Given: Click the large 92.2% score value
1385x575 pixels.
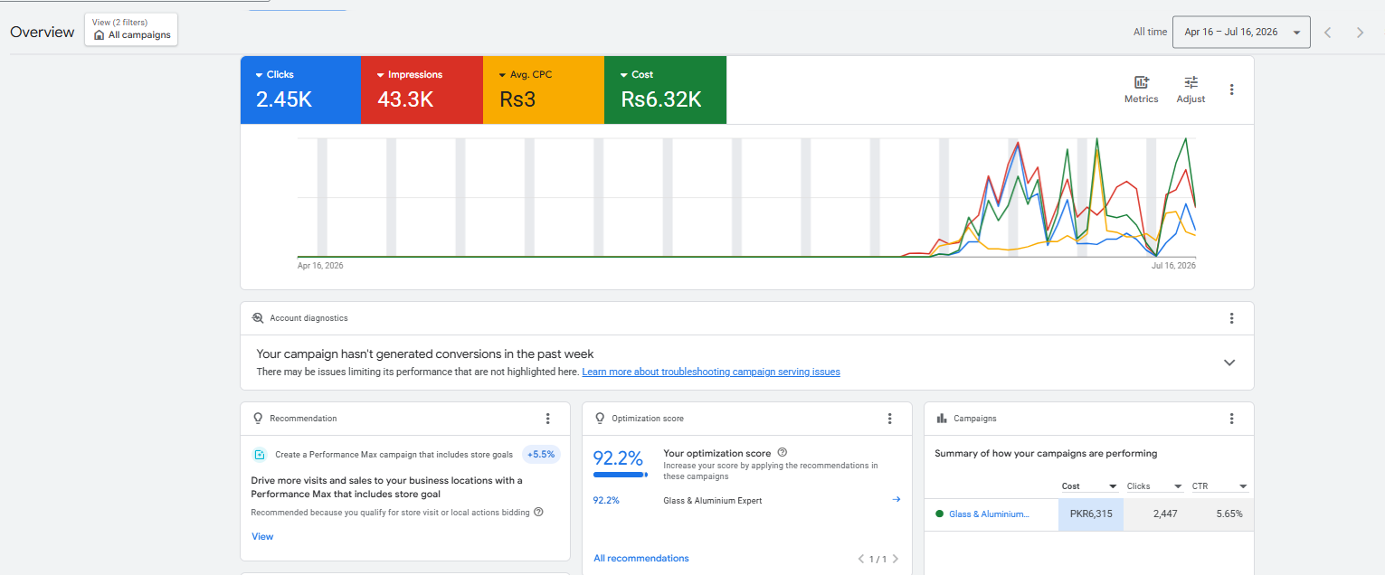Looking at the screenshot, I should coord(618,457).
